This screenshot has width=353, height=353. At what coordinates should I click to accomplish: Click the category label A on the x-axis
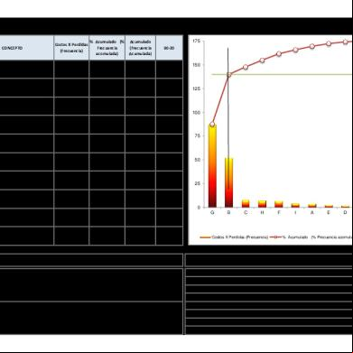pos(312,212)
